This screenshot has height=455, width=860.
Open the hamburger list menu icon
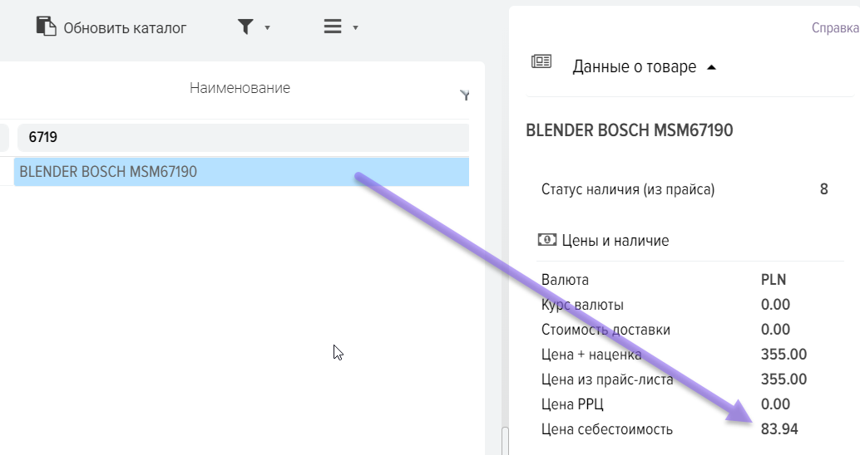pos(333,27)
